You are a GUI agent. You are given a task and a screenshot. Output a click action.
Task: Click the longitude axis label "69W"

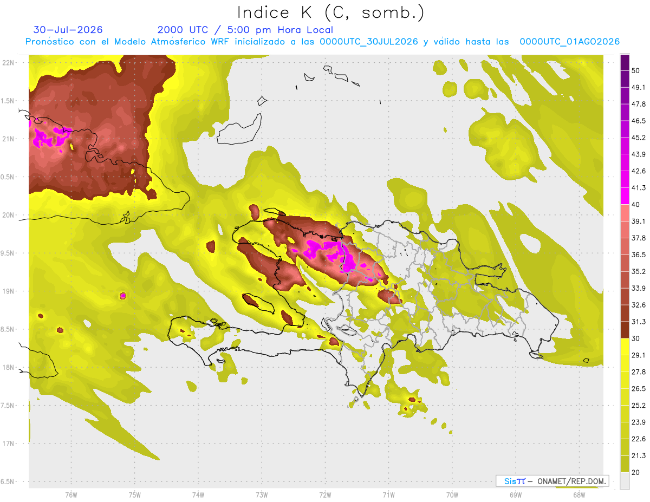pos(515,495)
